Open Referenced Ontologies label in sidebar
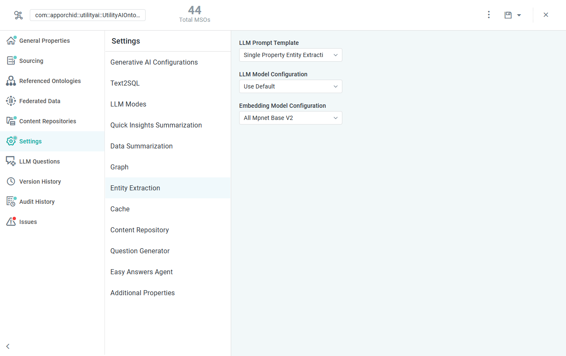The height and width of the screenshot is (356, 566). [x=50, y=81]
